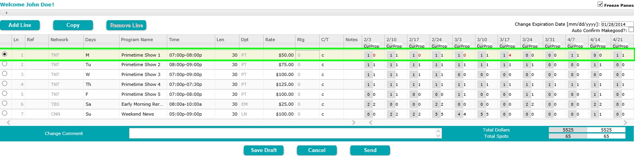This screenshot has width=635, height=156.
Task: Remove the selected line
Action: point(126,25)
